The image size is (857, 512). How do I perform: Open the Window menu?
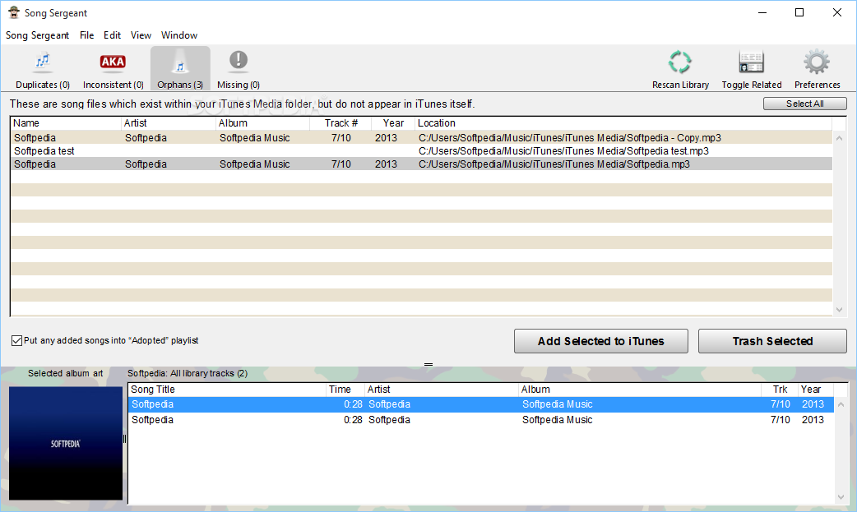click(178, 35)
